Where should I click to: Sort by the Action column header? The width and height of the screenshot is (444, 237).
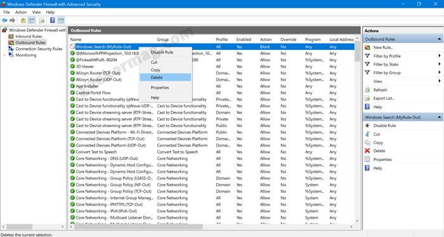tap(268, 39)
